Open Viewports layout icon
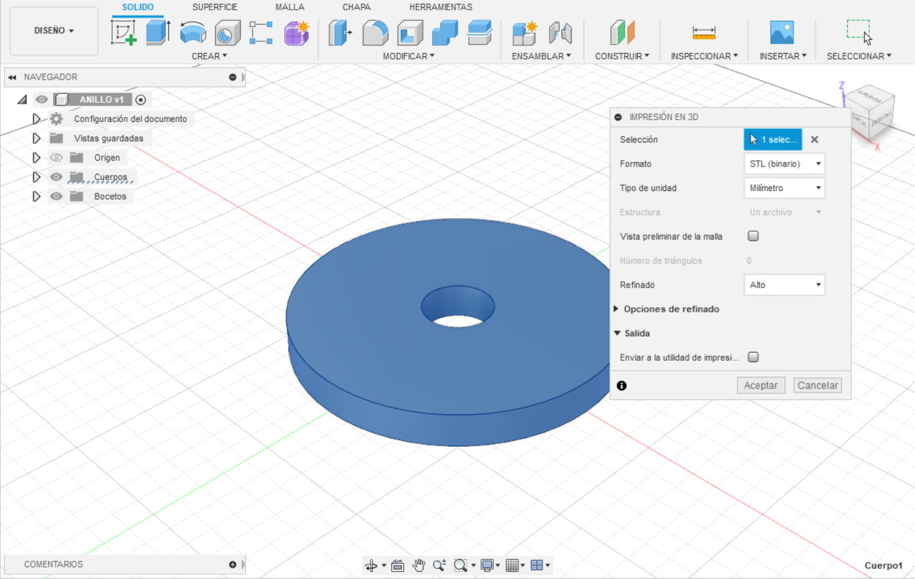 tap(537, 565)
